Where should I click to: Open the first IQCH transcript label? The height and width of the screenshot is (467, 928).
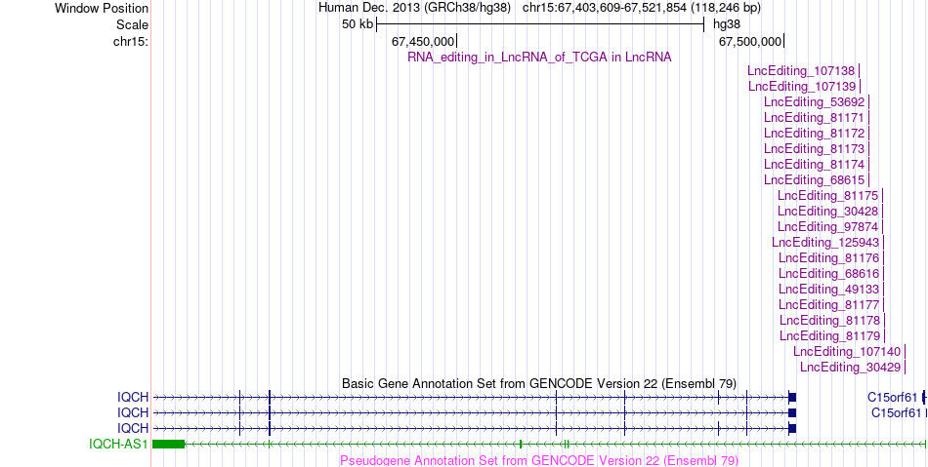click(x=133, y=398)
